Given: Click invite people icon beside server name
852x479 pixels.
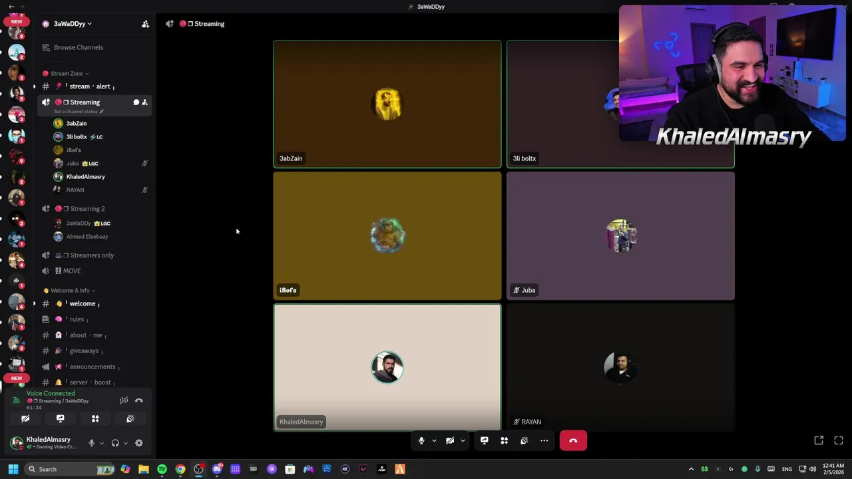Looking at the screenshot, I should click(x=145, y=24).
